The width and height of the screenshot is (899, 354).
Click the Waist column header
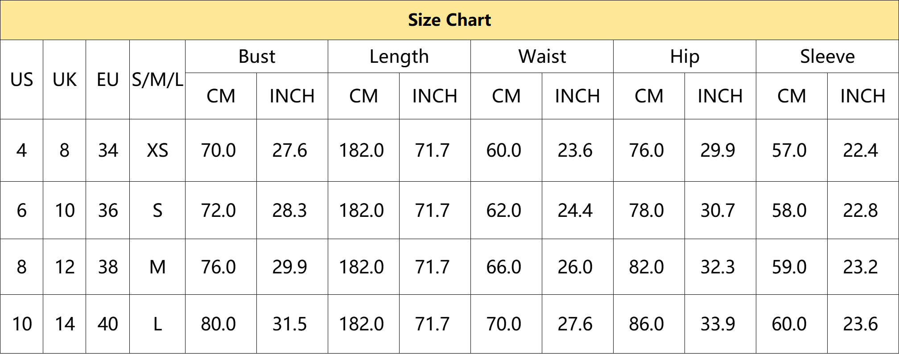pos(542,57)
